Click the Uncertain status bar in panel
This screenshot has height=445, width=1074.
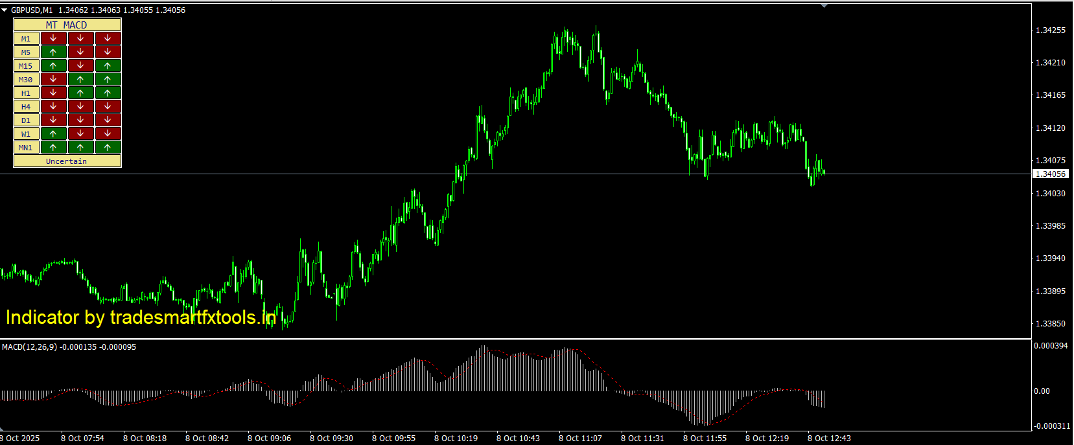(67, 161)
